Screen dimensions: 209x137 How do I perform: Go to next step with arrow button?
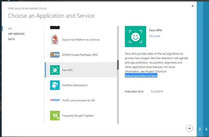click(189, 128)
